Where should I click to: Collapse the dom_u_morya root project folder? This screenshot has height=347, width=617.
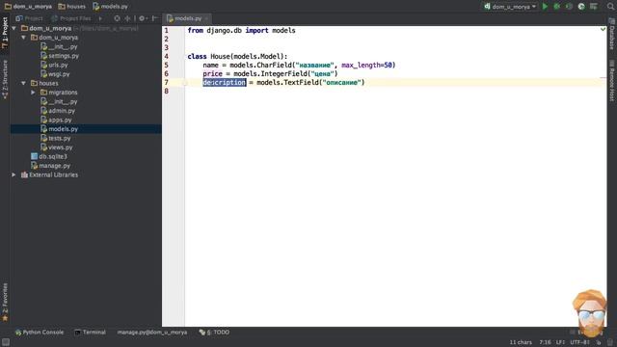14,28
